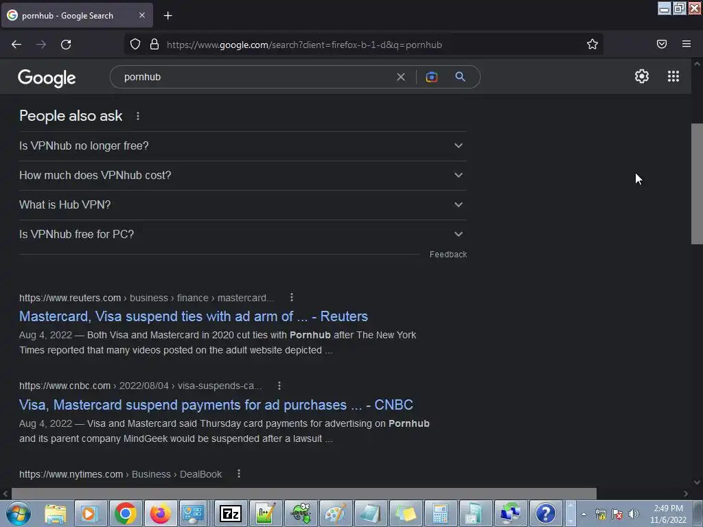Click the scroll right arrow
The image size is (703, 527).
(686, 493)
